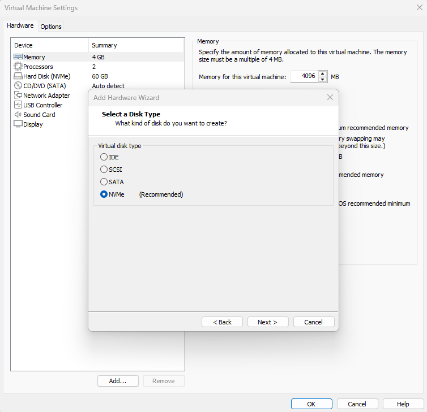Select the CD/DVD (SATA) row label
This screenshot has width=427, height=412.
(45, 86)
